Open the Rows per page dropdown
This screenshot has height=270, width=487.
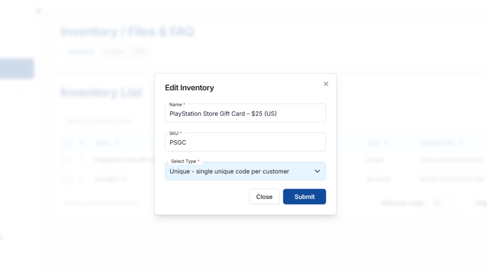pyautogui.click(x=446, y=203)
